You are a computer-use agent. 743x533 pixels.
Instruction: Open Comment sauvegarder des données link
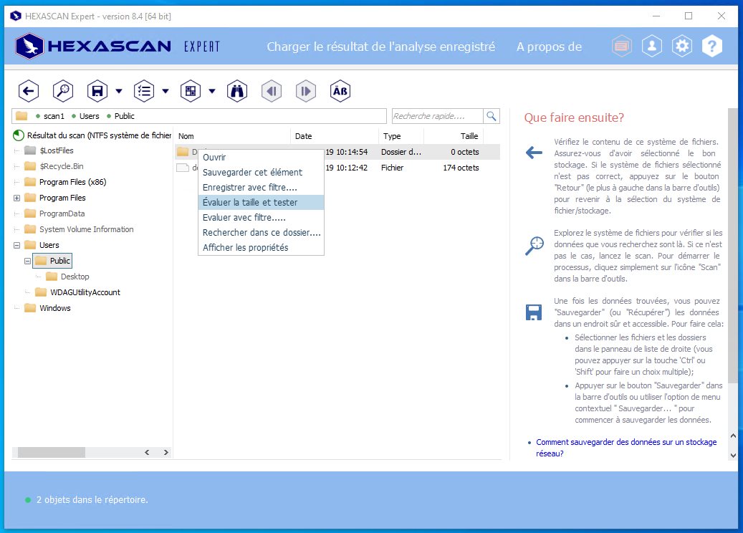click(626, 448)
